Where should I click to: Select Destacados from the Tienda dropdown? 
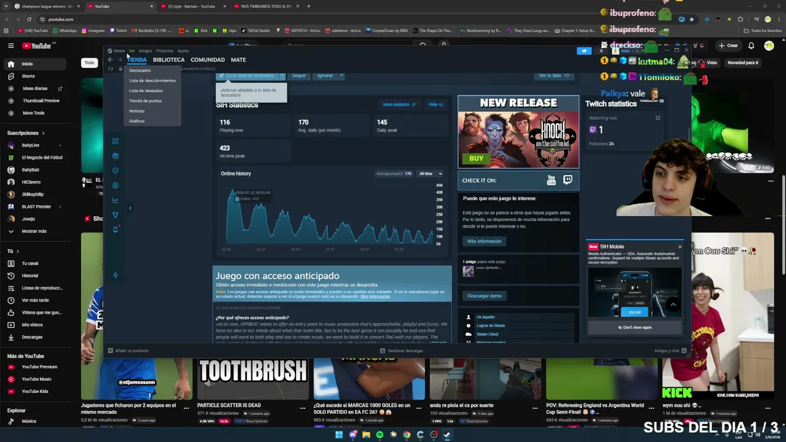140,71
